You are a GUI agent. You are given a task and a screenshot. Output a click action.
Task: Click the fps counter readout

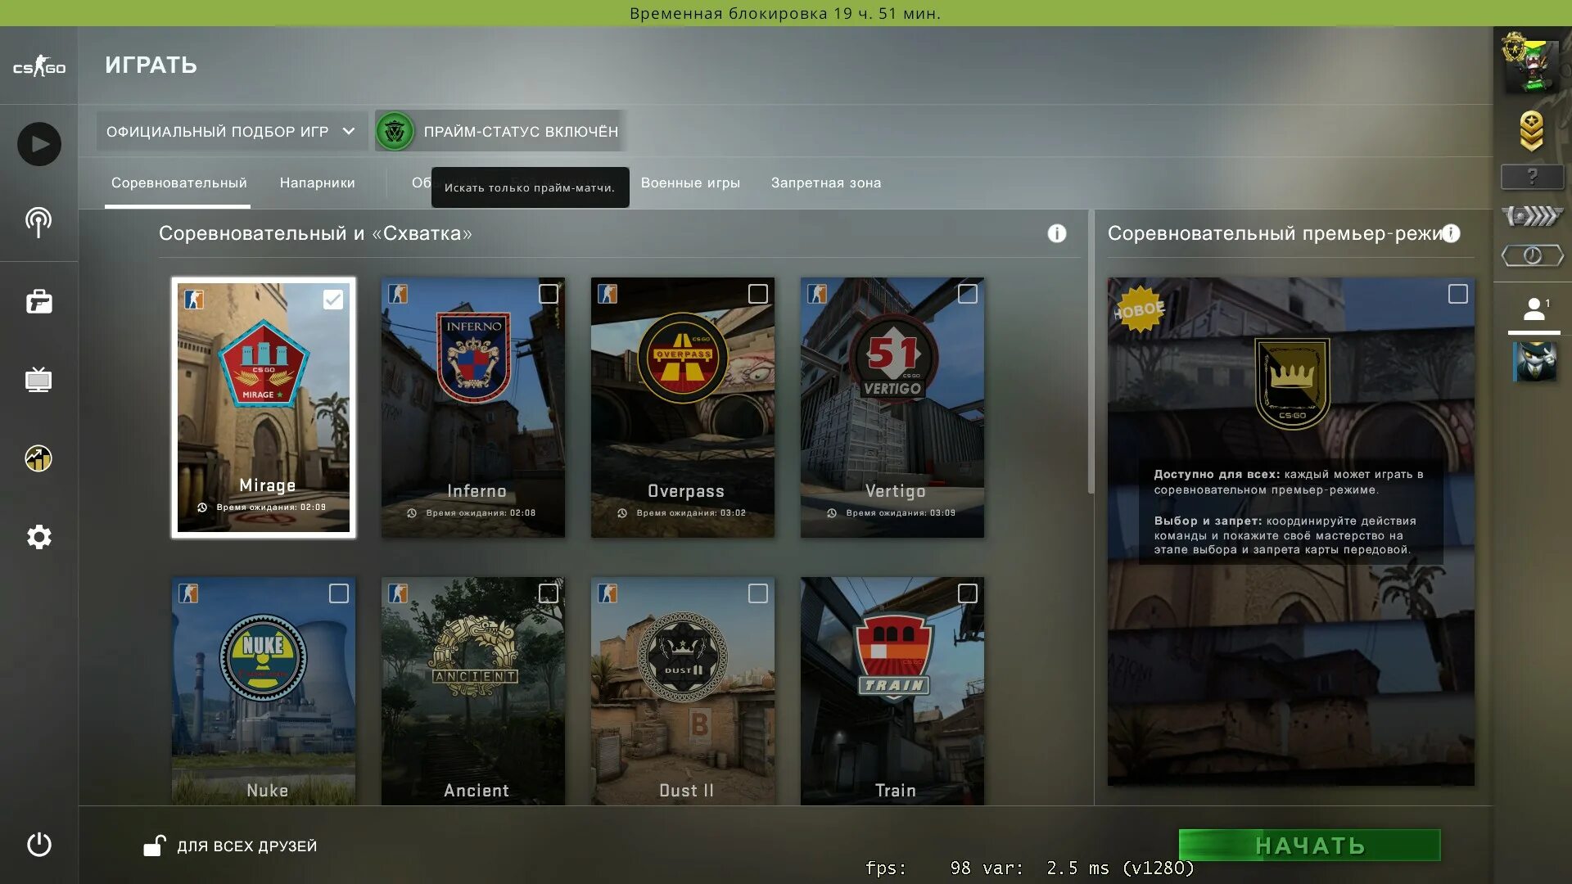1029,868
